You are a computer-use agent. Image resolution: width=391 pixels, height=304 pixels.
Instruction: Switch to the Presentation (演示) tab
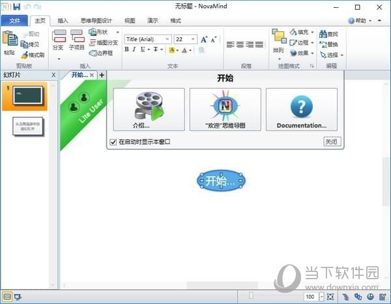click(152, 21)
